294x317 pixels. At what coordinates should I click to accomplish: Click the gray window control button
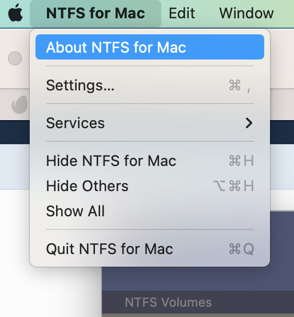pyautogui.click(x=15, y=58)
